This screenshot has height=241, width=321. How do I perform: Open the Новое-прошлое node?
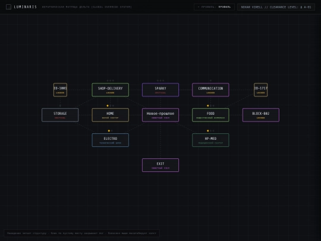pyautogui.click(x=160, y=115)
